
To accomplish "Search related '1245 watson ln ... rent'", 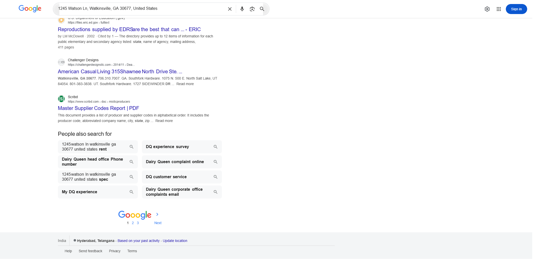I will pos(98,147).
